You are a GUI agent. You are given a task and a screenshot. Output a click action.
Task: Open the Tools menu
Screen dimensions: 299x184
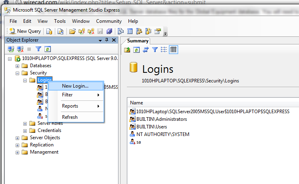click(60, 21)
